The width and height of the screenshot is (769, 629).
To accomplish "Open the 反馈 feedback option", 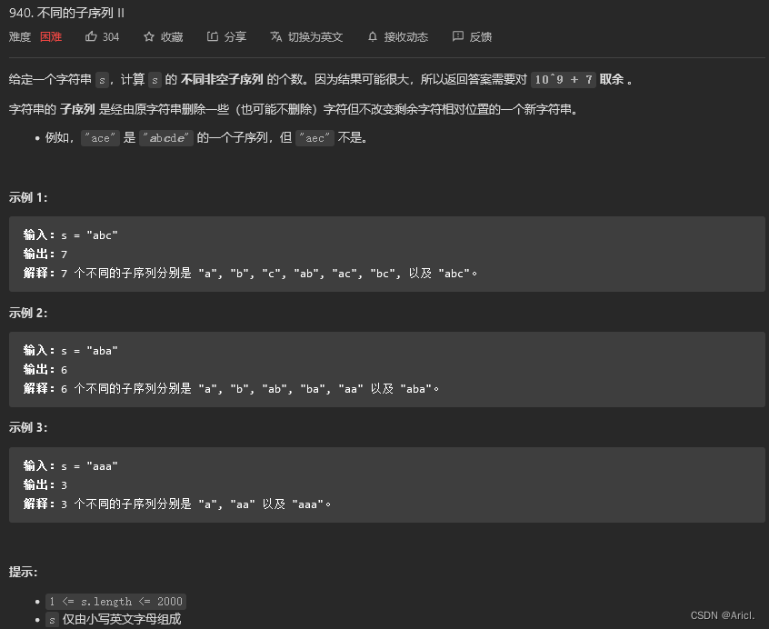I will (480, 37).
